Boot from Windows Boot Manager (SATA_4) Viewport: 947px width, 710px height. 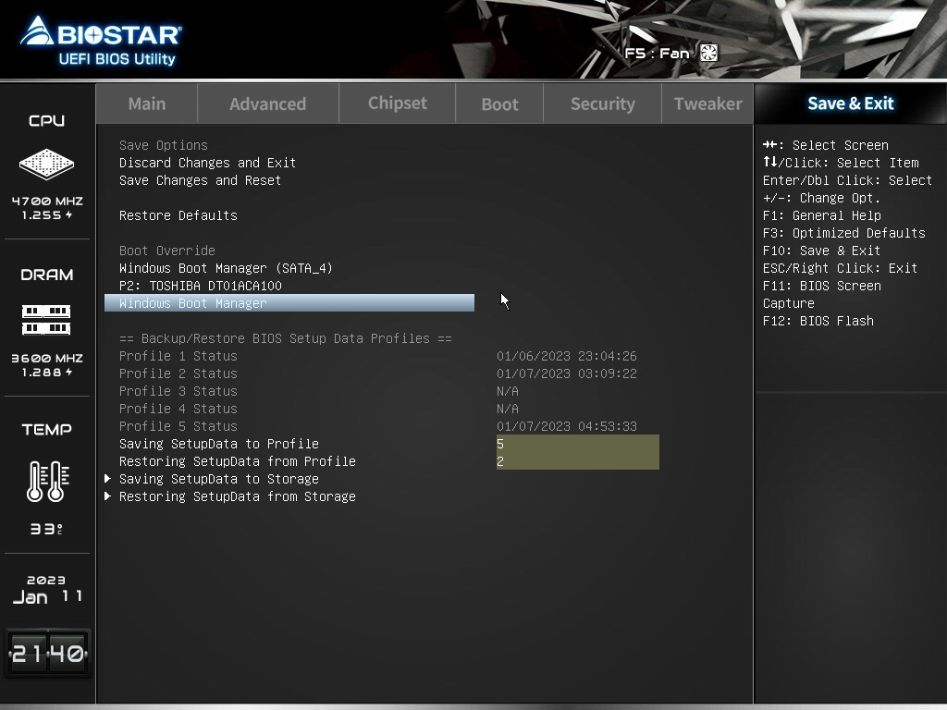click(x=226, y=268)
